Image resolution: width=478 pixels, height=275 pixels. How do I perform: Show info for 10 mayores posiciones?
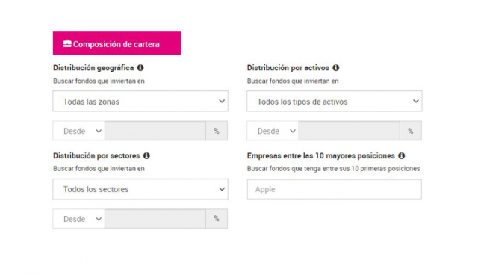coord(402,155)
